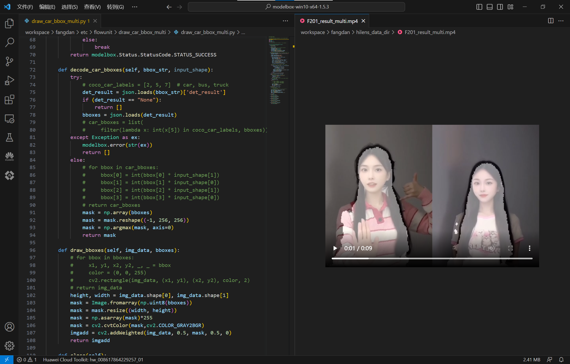Open the Explorer view in activity bar
Viewport: 570px width, 364px height.
(x=9, y=23)
